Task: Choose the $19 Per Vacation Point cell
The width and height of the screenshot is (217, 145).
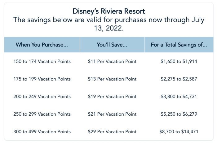Action: point(112,97)
